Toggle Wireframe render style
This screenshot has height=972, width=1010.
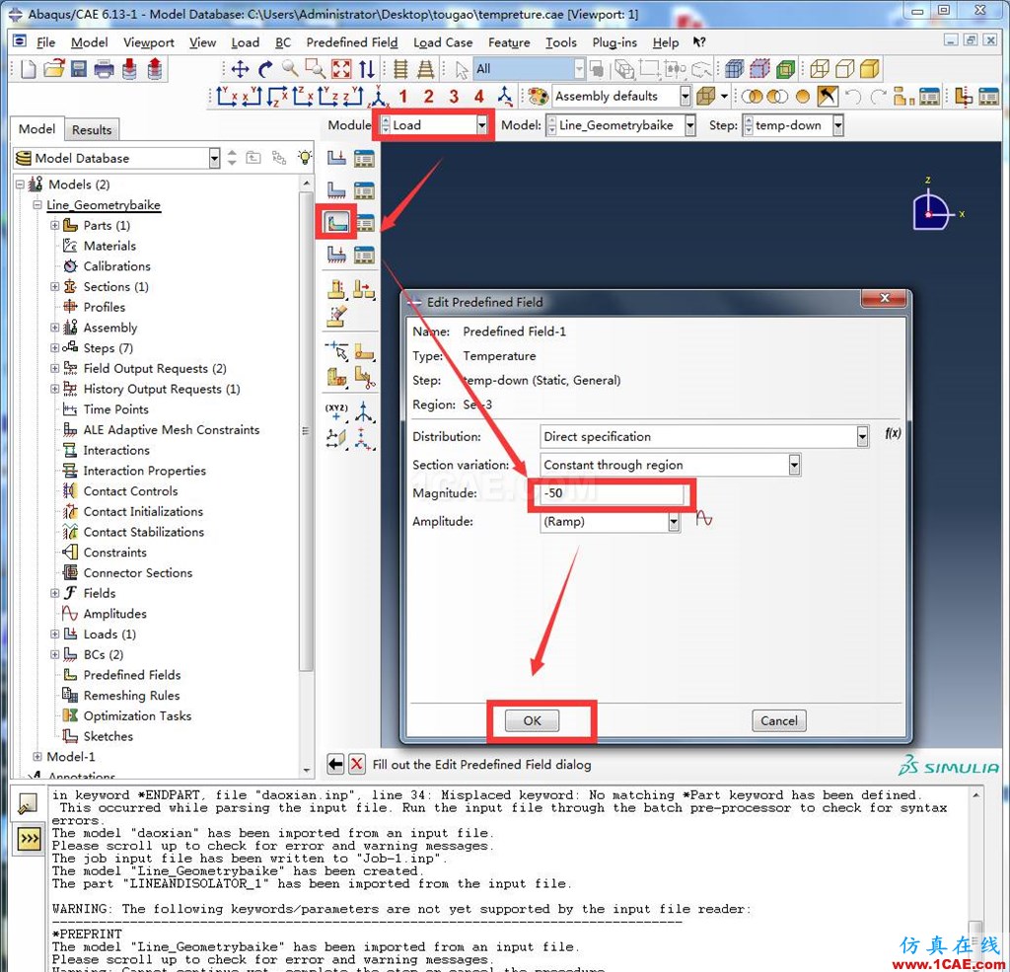(x=820, y=68)
